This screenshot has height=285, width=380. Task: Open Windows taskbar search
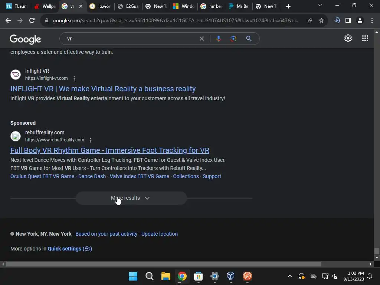(149, 276)
